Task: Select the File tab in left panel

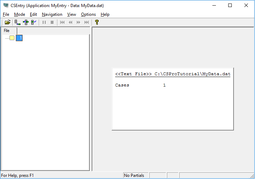Action: 7,31
